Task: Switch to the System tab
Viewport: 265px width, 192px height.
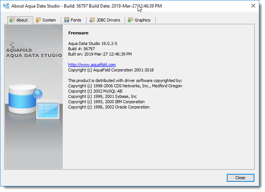Action: [47, 20]
